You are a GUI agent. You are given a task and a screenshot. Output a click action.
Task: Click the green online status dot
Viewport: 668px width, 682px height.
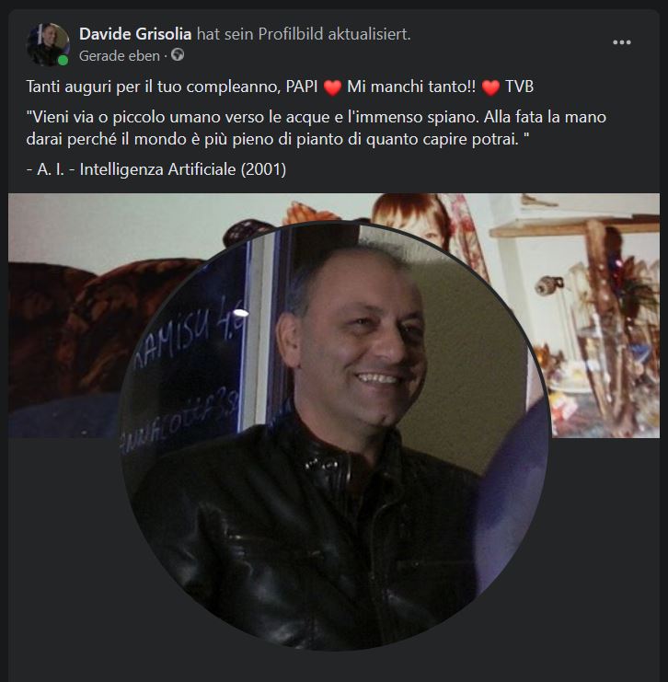pos(63,61)
